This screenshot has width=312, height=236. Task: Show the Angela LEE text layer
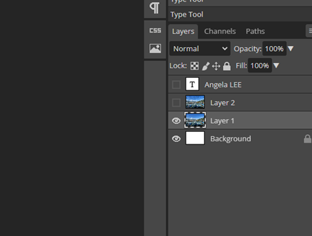point(176,85)
